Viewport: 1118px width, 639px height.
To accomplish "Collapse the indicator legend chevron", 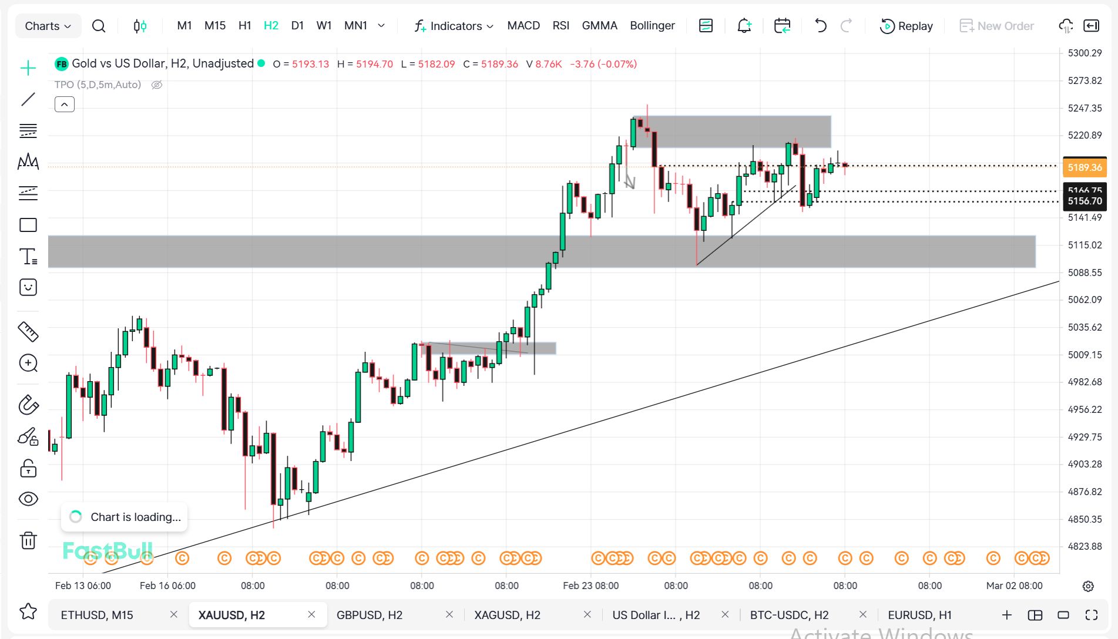I will tap(65, 105).
